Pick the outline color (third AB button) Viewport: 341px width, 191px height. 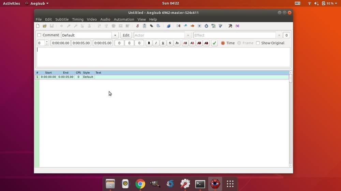click(199, 43)
